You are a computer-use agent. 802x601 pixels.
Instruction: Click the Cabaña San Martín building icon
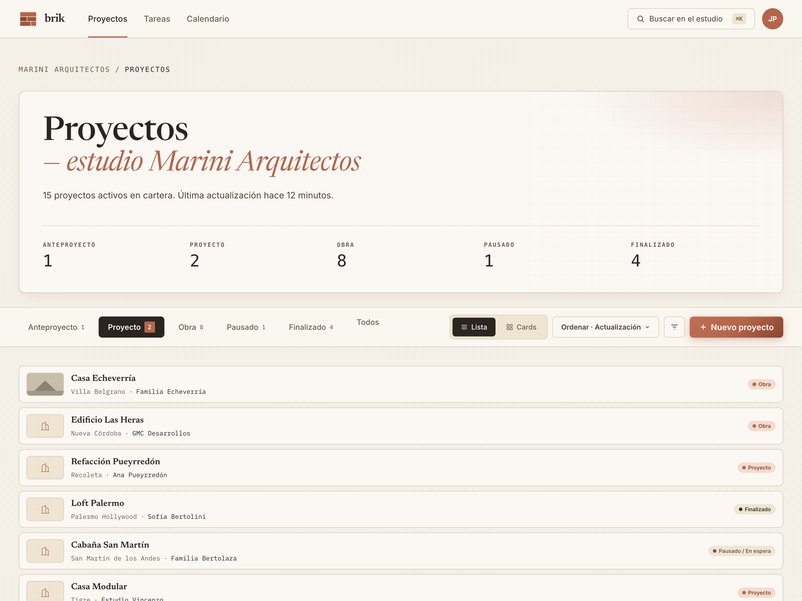tap(45, 551)
